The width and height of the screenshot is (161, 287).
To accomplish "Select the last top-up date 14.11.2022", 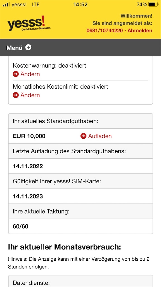I will 28,166.
